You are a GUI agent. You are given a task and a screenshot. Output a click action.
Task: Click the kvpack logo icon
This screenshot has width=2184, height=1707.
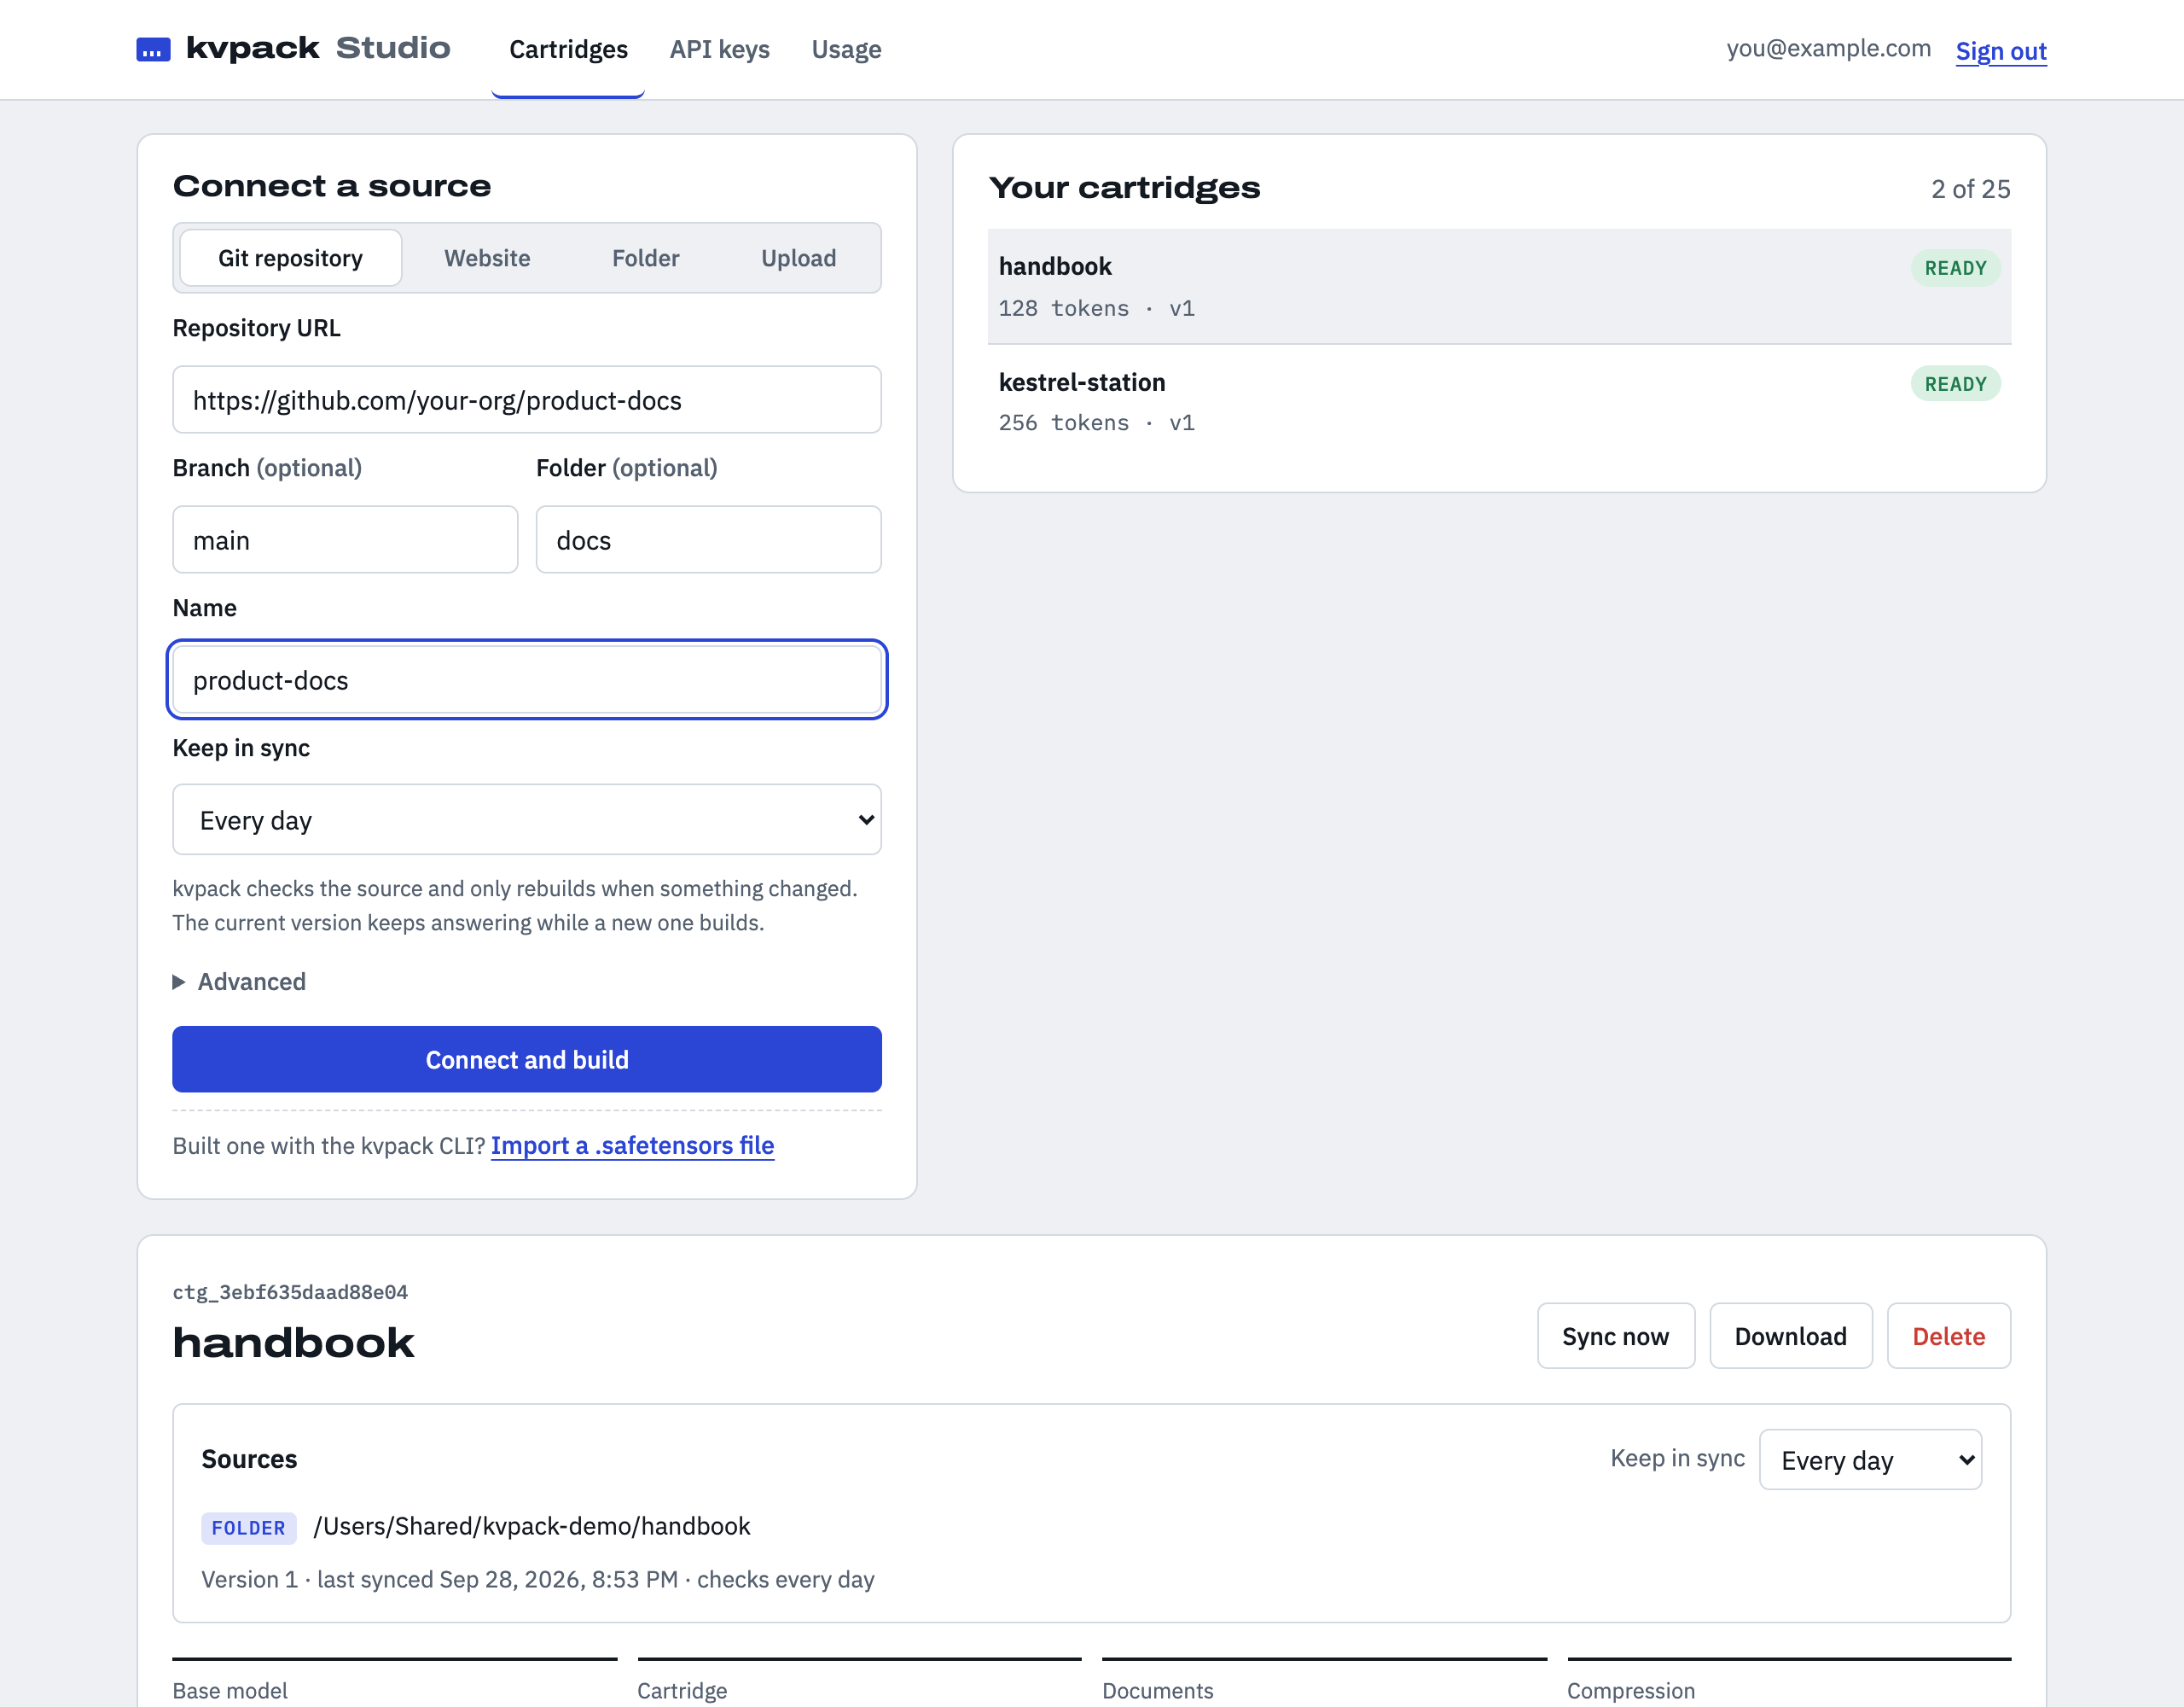coord(153,50)
